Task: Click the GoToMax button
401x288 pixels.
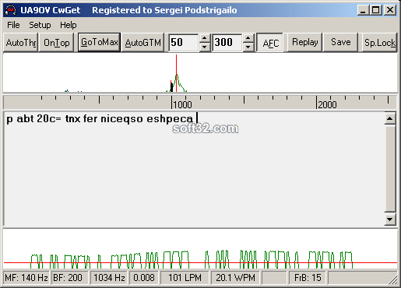Action: pyautogui.click(x=99, y=42)
